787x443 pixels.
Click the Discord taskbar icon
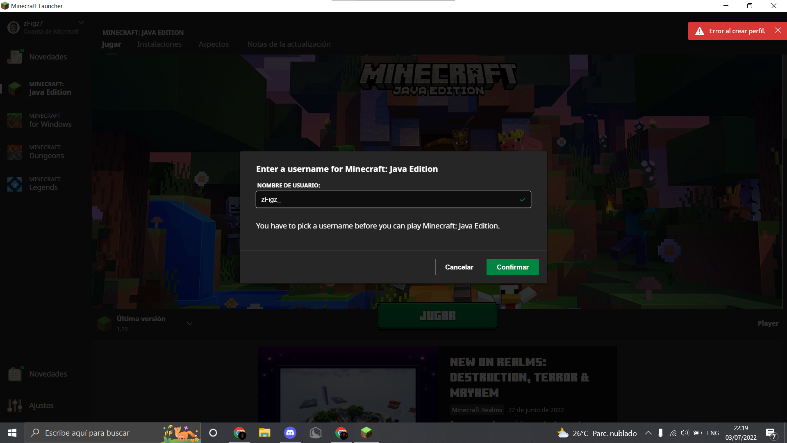click(x=290, y=433)
